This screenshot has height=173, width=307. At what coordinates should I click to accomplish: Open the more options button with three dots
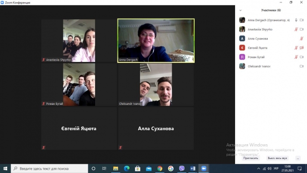(x=298, y=158)
